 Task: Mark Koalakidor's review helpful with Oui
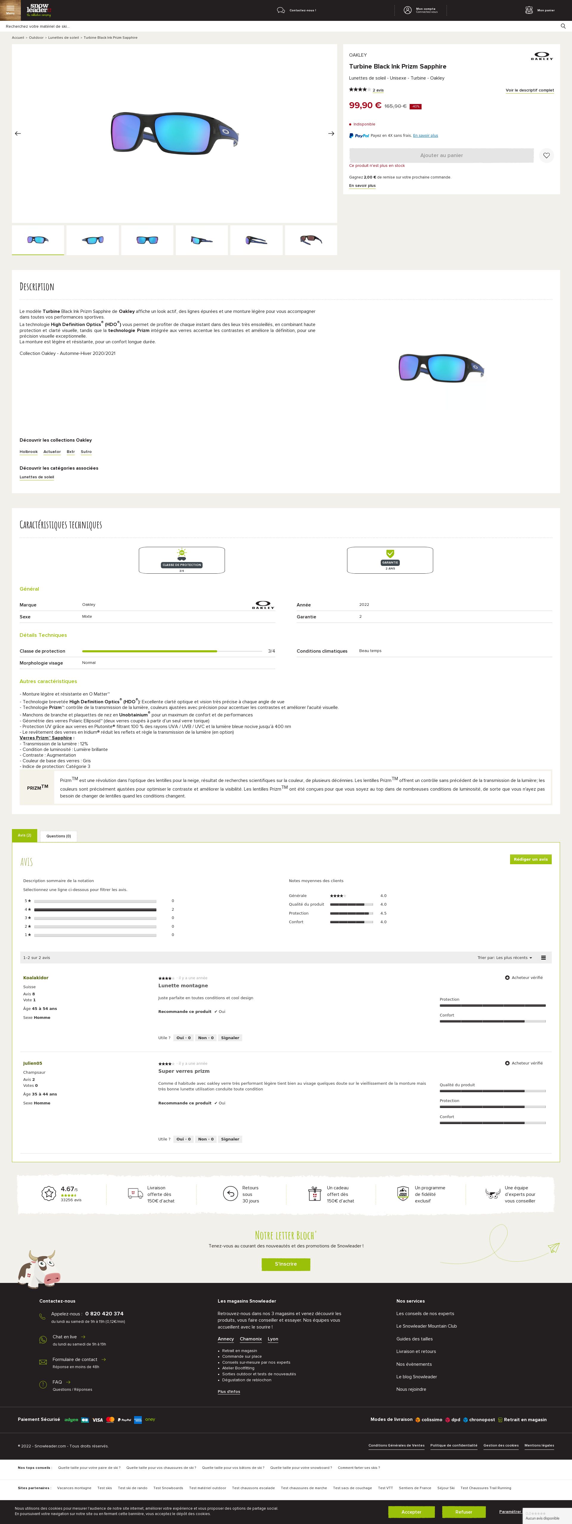coord(184,1038)
